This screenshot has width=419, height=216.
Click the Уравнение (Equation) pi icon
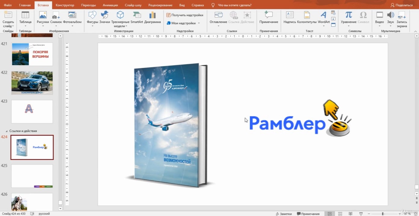(x=349, y=15)
